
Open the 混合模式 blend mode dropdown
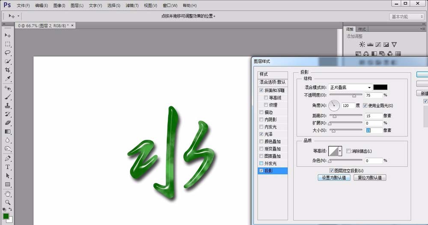pos(350,87)
